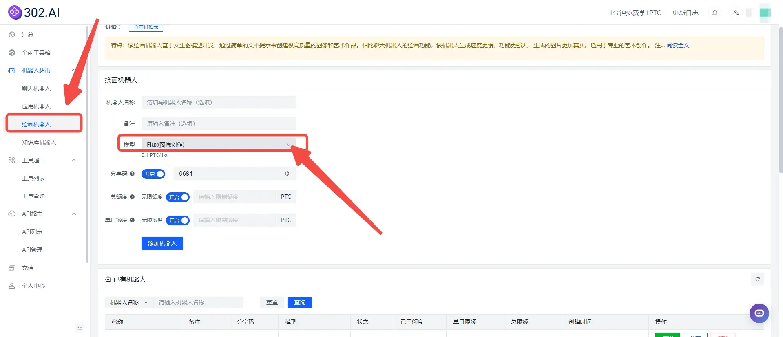The width and height of the screenshot is (783, 337).
Task: Toggle the 分享码 开启 switch
Action: [153, 174]
